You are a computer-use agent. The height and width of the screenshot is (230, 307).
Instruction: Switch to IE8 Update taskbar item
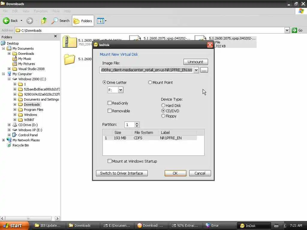coord(48,226)
